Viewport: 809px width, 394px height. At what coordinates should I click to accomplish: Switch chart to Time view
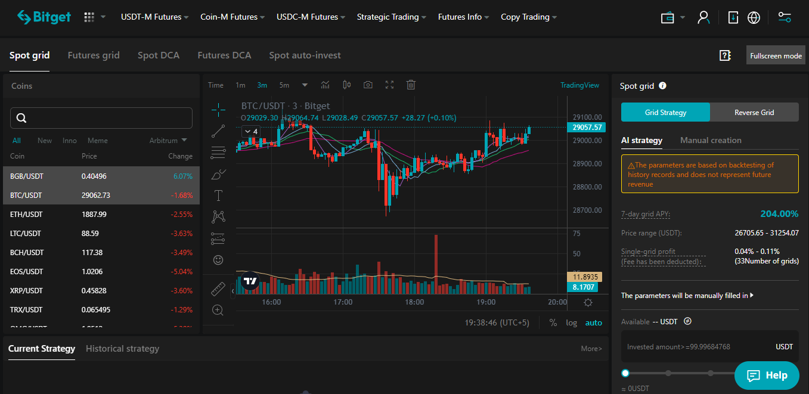point(216,85)
